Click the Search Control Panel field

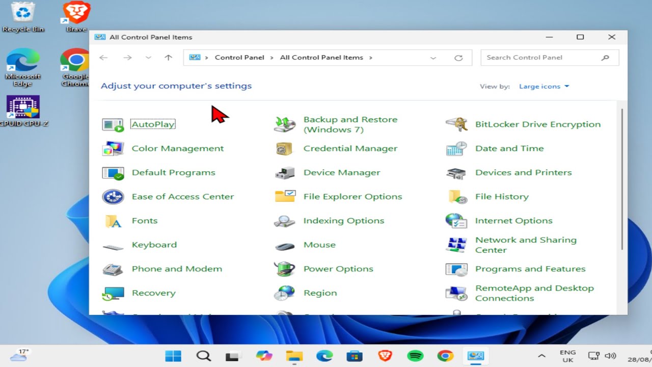(x=550, y=58)
